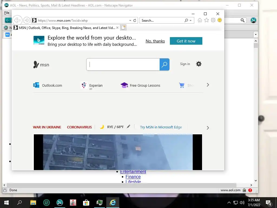
Task: Click Netscape vertical scrollbar down arrow
Action: [x=256, y=181]
